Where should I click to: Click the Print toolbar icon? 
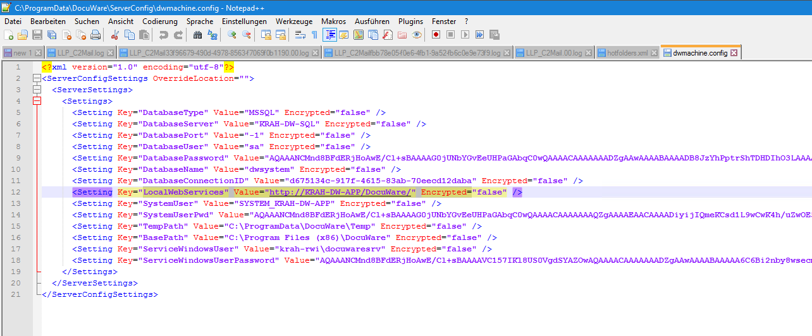(95, 35)
